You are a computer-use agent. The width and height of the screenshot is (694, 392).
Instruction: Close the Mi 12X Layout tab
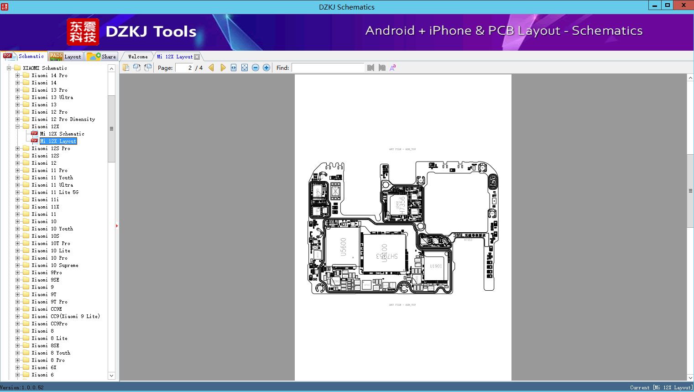coord(197,57)
